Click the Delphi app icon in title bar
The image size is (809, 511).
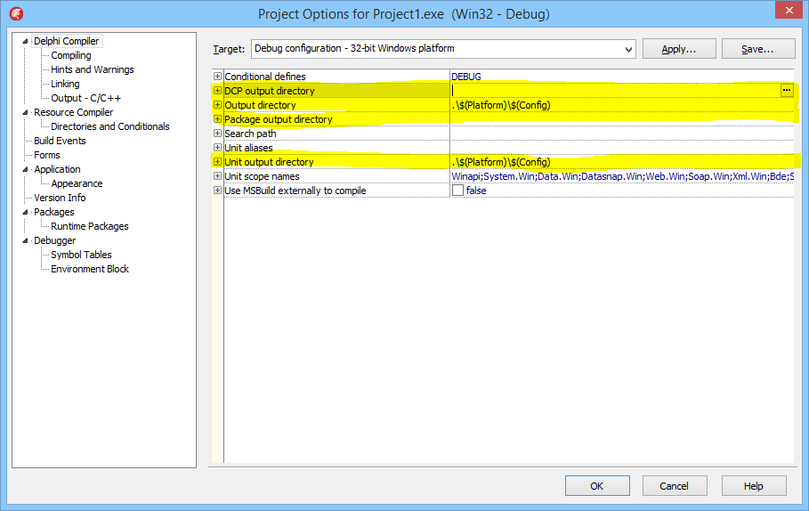click(17, 14)
